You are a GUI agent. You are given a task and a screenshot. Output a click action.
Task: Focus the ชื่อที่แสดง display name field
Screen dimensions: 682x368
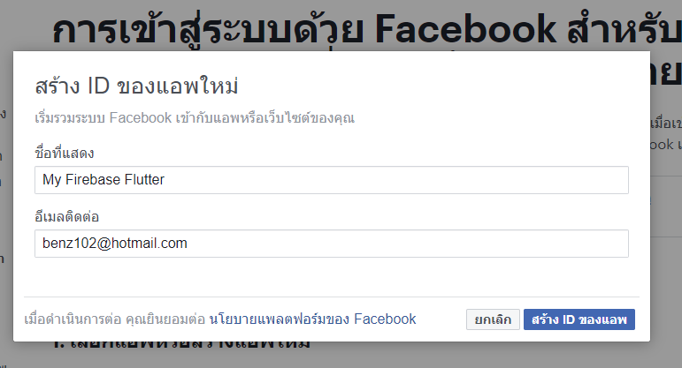pos(332,180)
